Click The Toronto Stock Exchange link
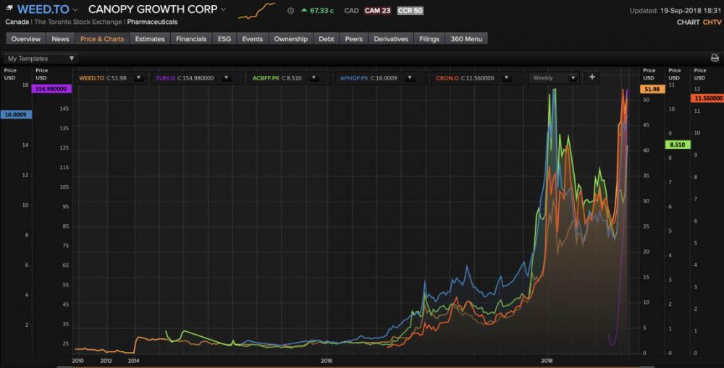Image resolution: width=724 pixels, height=368 pixels. (78, 22)
